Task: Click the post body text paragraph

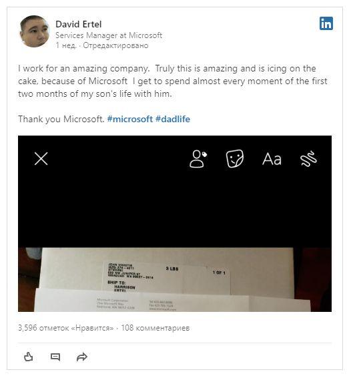Action: click(172, 81)
